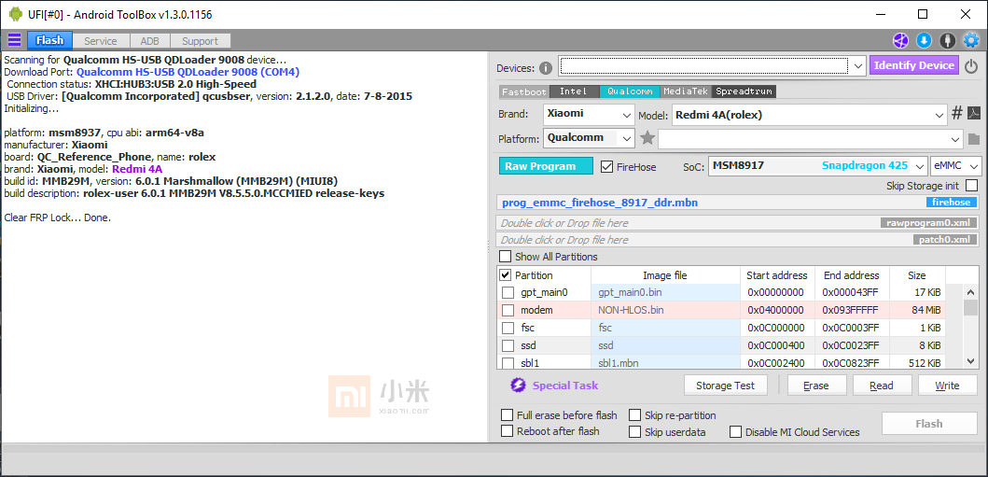988x477 pixels.
Task: Open settings via the blue gear icon
Action: (971, 41)
